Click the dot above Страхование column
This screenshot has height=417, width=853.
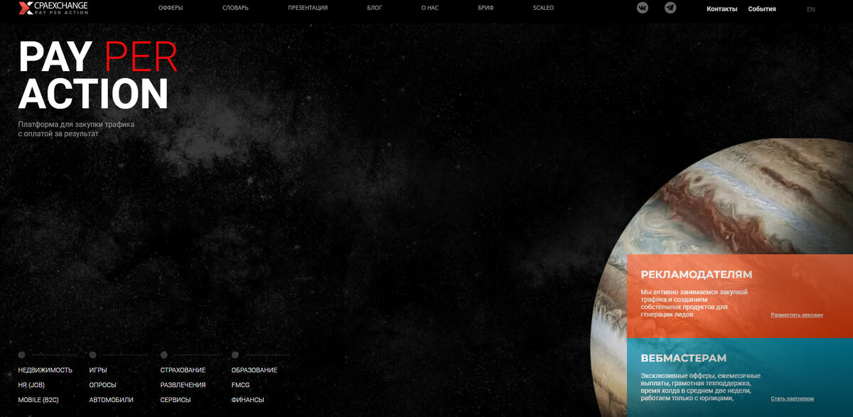[163, 354]
